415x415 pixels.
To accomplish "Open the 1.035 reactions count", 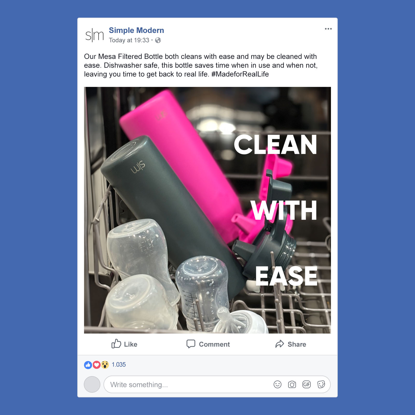I will [x=119, y=364].
